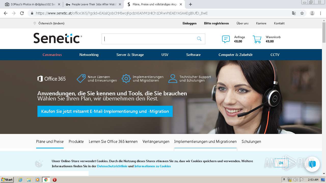
Task: Reload the page
Action: click(22, 13)
